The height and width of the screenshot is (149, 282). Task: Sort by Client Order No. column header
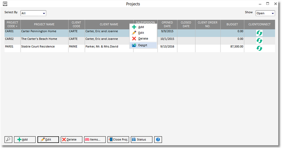coord(208,25)
